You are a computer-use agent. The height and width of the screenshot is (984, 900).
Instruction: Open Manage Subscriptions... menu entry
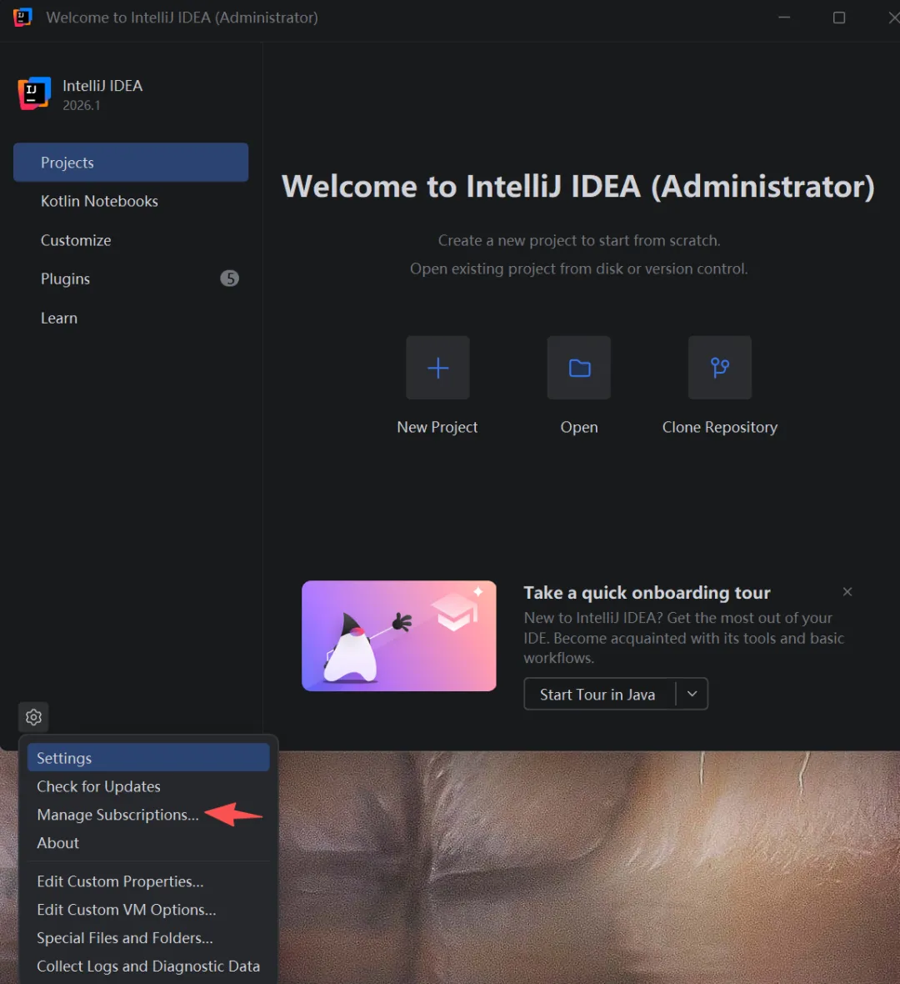(148, 815)
